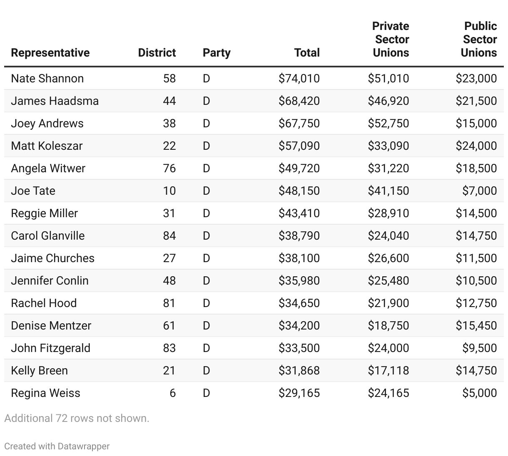
Task: Sort by the Total column header
Action: coord(307,53)
